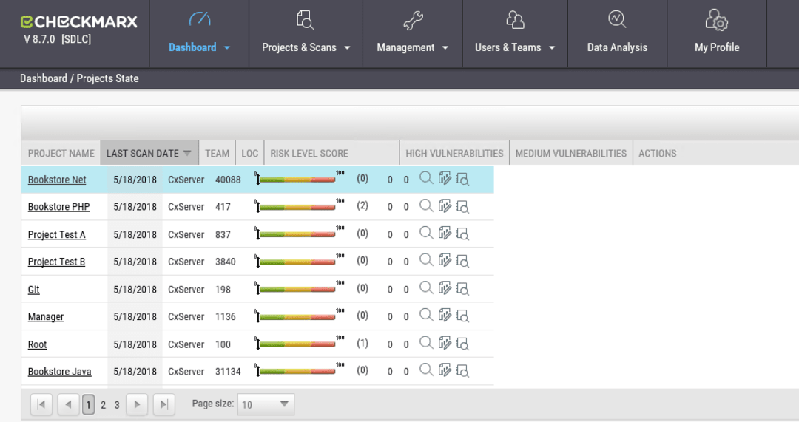
Task: Open the Project Test A link
Action: click(56, 235)
